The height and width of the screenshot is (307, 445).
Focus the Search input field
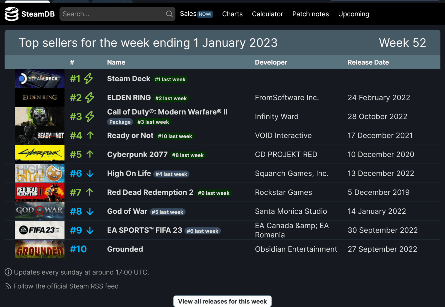pyautogui.click(x=117, y=14)
